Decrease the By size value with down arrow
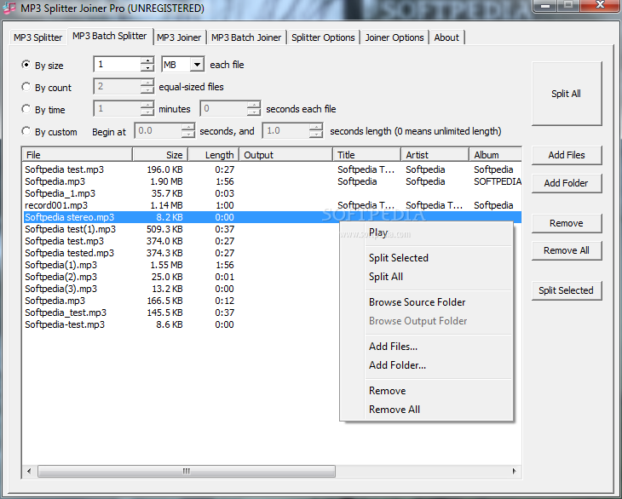The image size is (622, 499). (147, 68)
